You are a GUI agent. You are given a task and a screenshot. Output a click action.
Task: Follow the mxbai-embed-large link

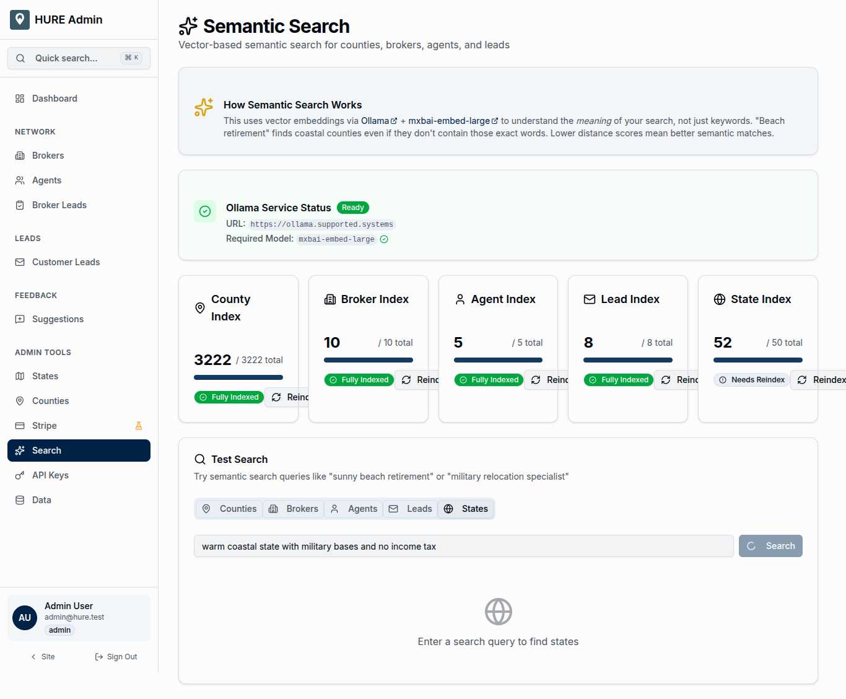click(x=452, y=121)
